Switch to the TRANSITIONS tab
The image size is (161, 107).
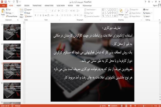tap(37, 6)
